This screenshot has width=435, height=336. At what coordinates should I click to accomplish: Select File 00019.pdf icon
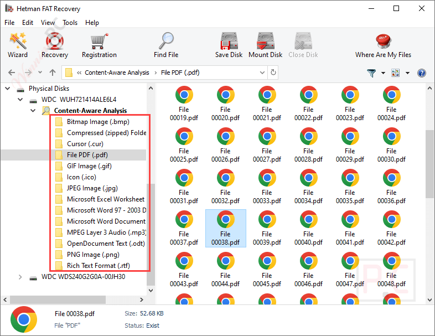click(x=184, y=95)
